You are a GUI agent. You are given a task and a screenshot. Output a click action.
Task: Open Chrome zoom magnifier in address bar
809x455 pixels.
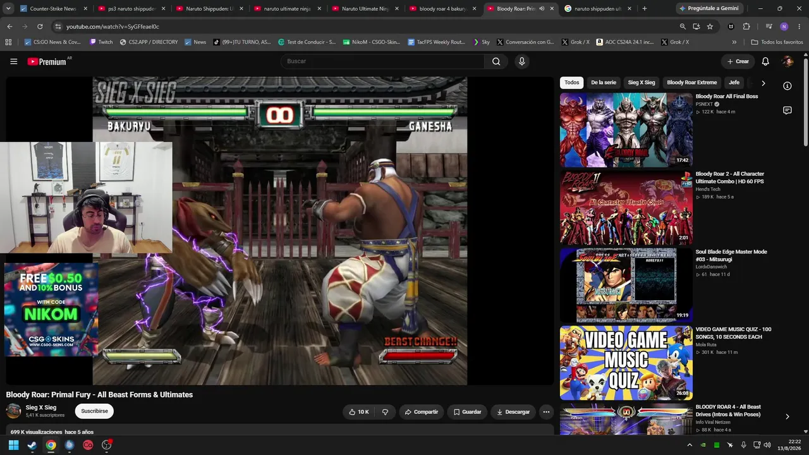click(x=683, y=27)
